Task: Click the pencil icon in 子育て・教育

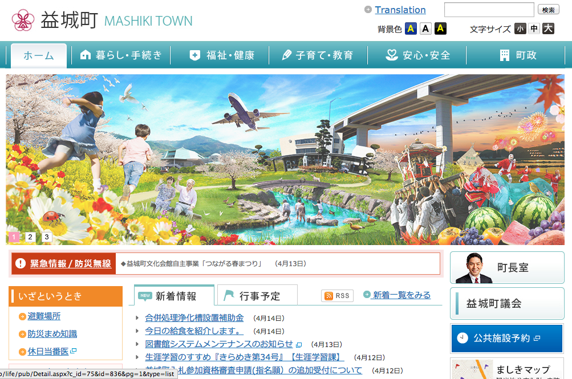Action: (x=287, y=55)
